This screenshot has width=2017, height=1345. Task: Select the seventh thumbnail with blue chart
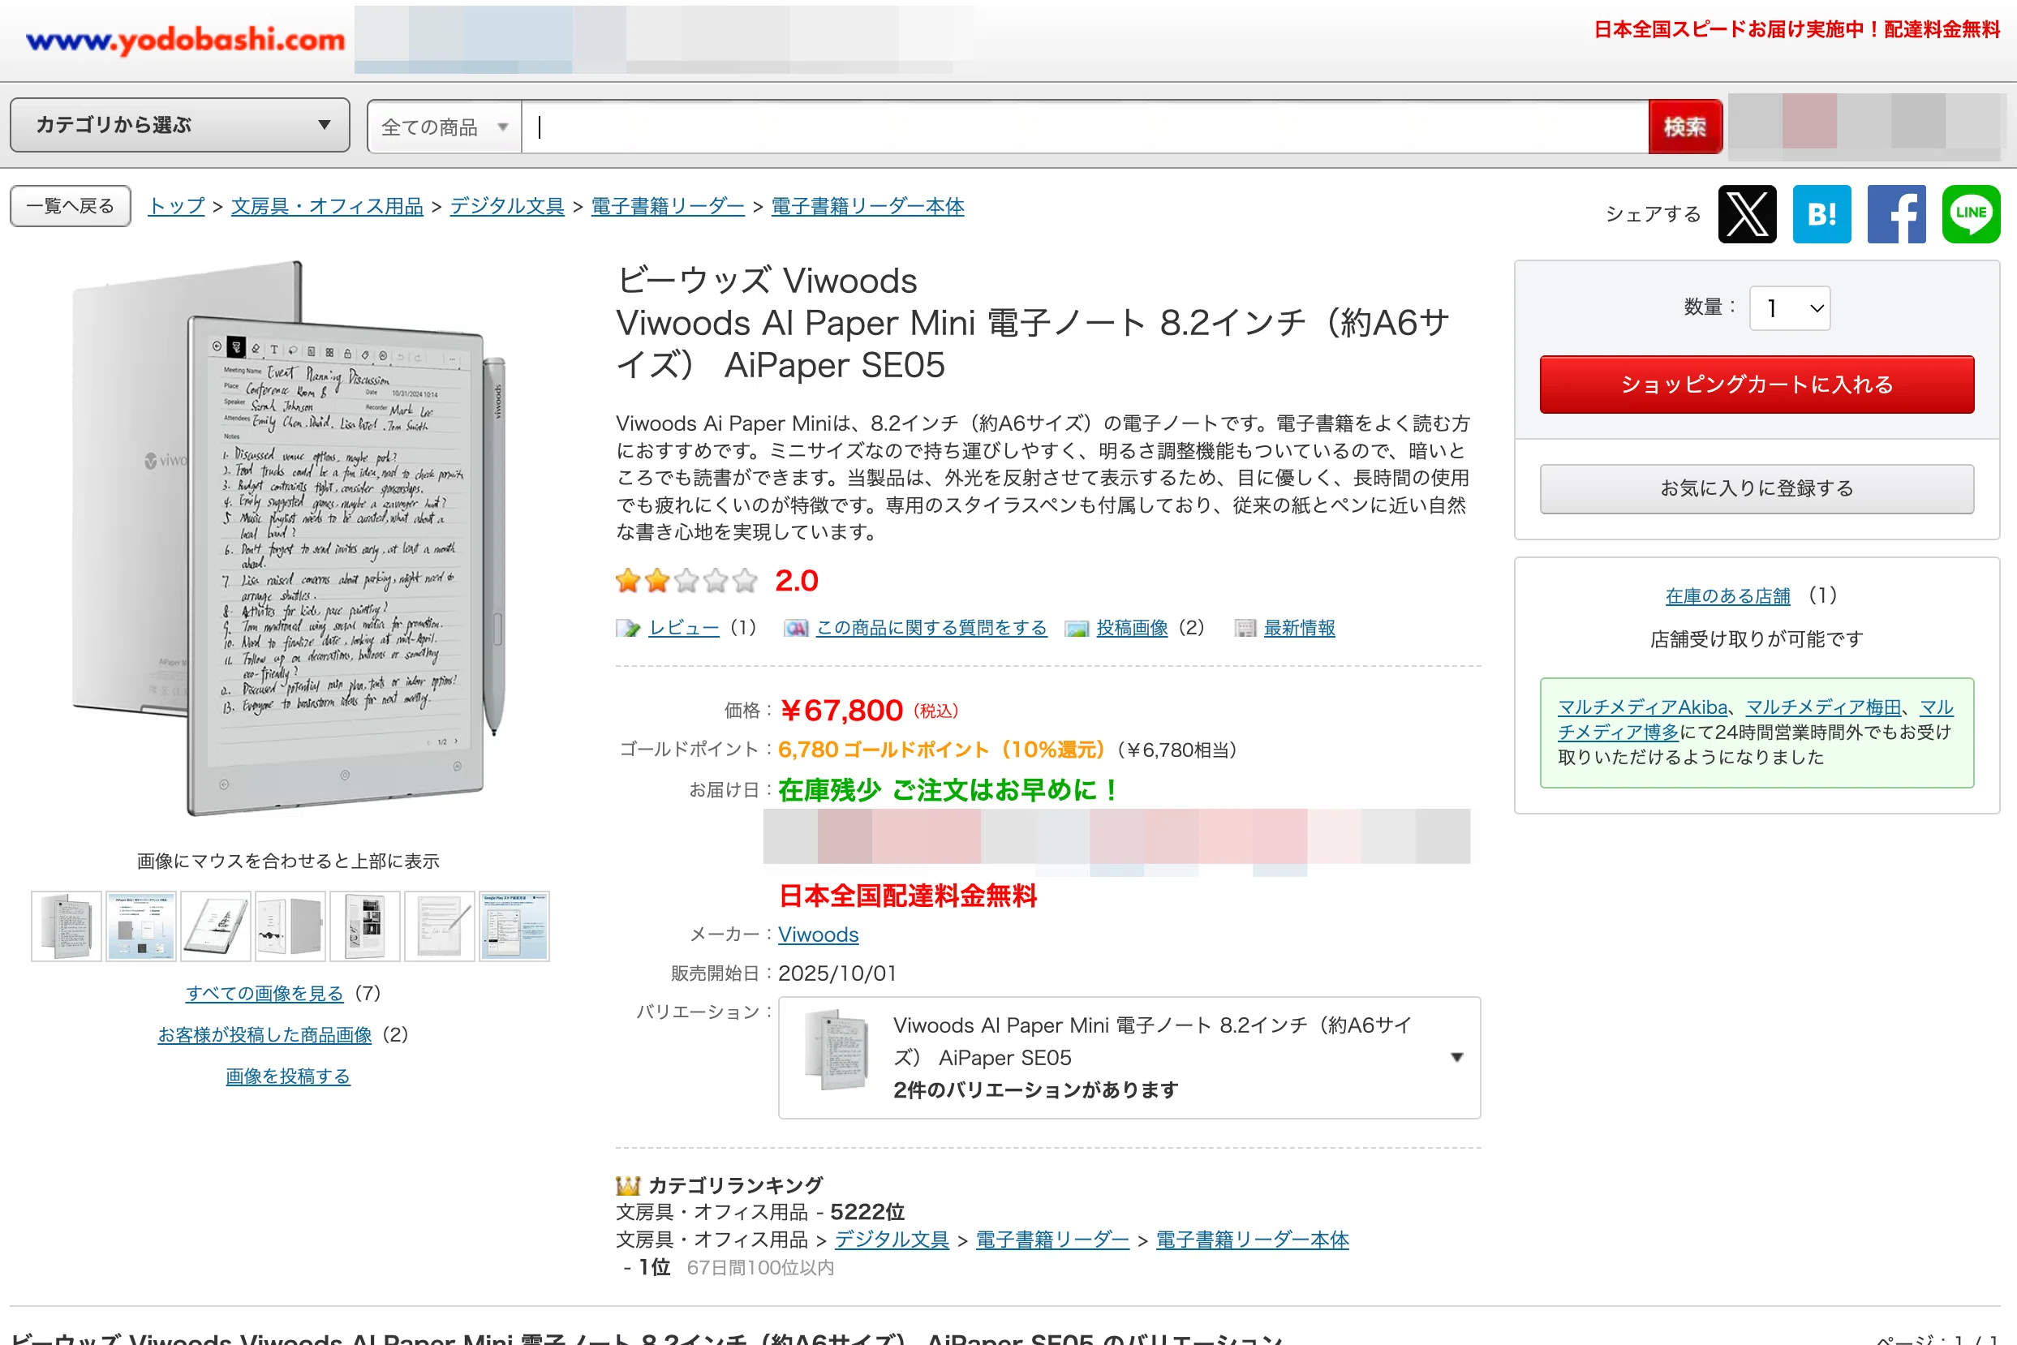514,926
